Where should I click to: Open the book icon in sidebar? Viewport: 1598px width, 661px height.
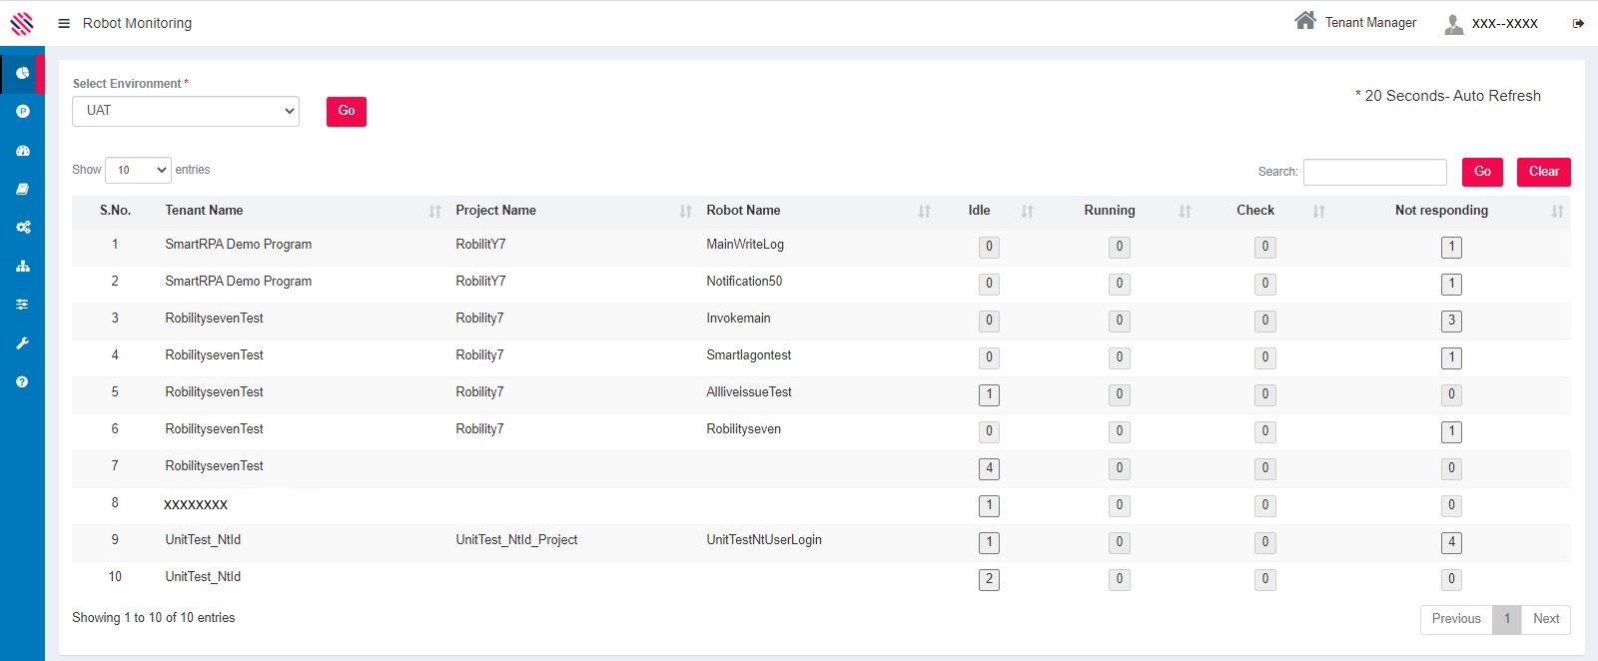pos(22,189)
